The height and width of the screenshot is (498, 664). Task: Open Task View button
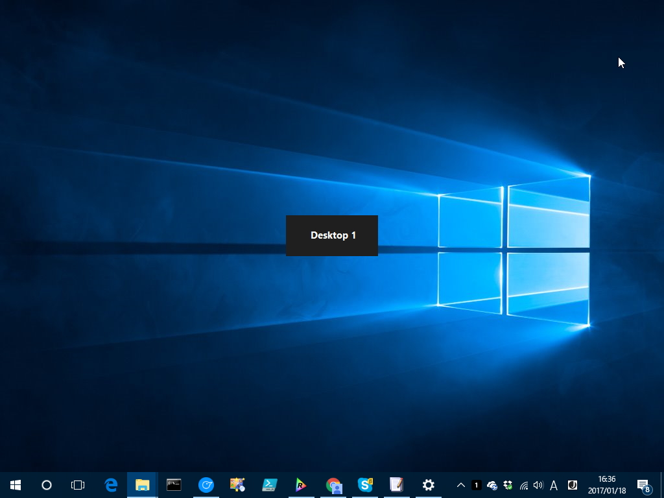click(78, 485)
